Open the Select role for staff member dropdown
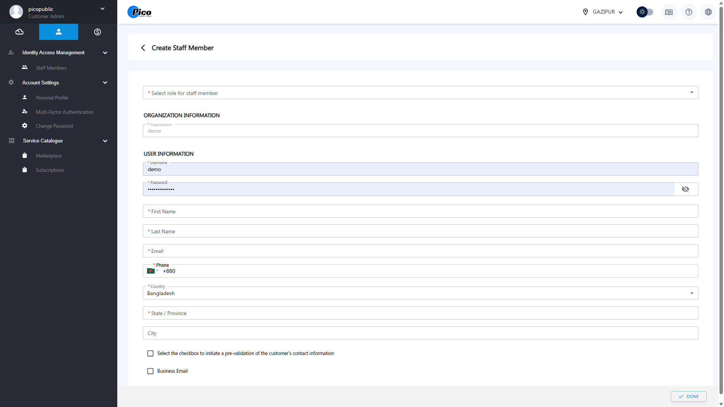 pyautogui.click(x=420, y=93)
